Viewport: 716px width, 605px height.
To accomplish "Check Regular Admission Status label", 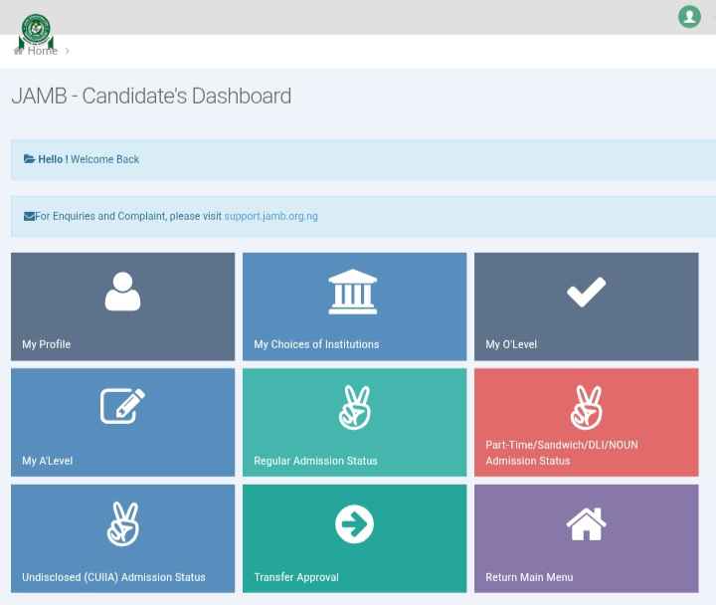I will coord(315,461).
